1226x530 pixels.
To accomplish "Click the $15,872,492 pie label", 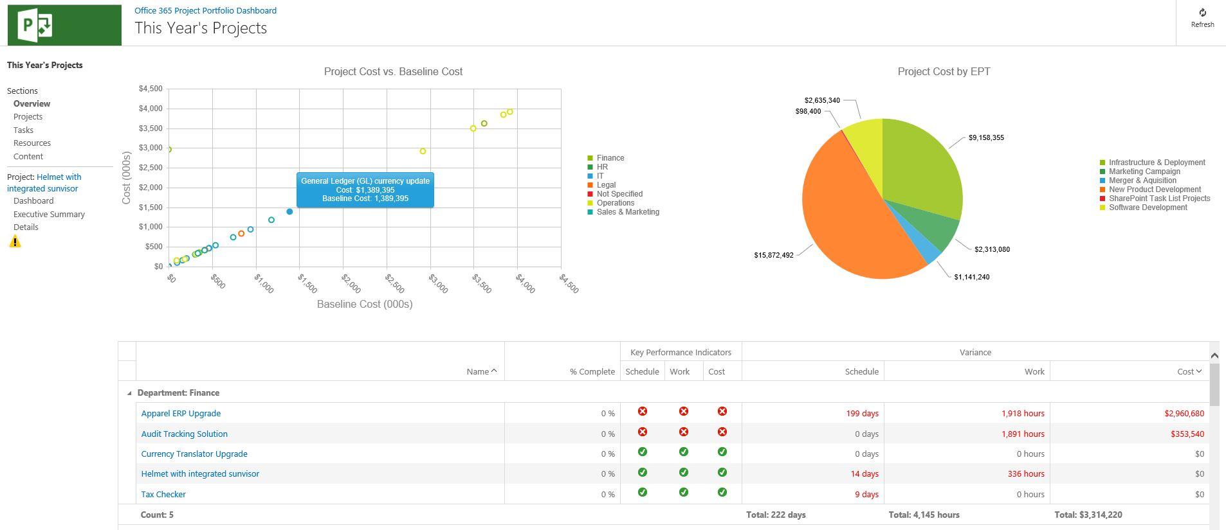I will (774, 255).
